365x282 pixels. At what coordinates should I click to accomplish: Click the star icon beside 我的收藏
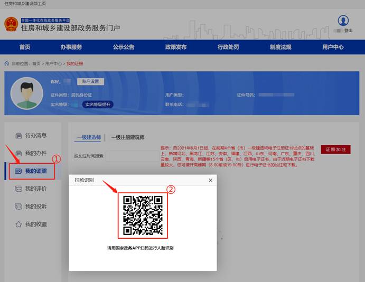point(18,224)
